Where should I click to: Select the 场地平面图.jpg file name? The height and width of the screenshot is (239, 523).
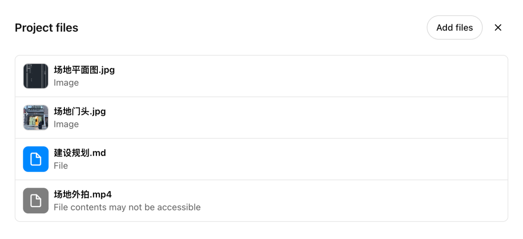point(84,70)
